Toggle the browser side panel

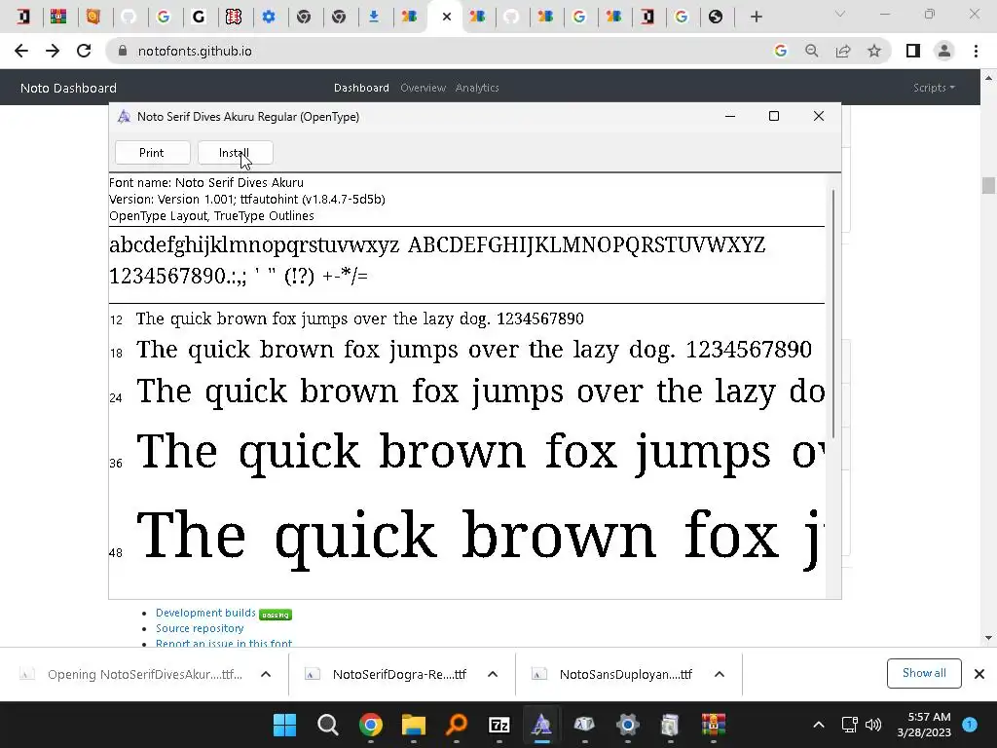pos(913,51)
